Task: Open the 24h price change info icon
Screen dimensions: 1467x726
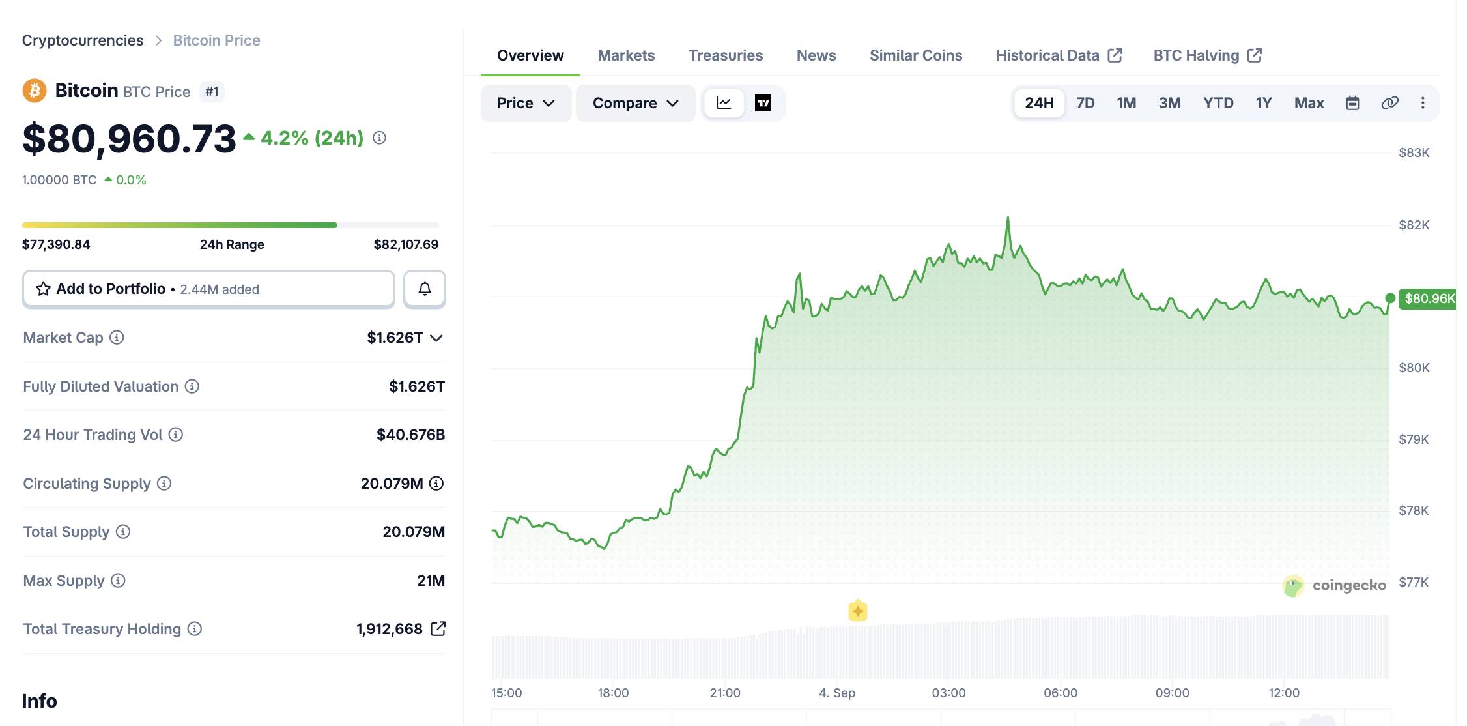Action: point(379,138)
